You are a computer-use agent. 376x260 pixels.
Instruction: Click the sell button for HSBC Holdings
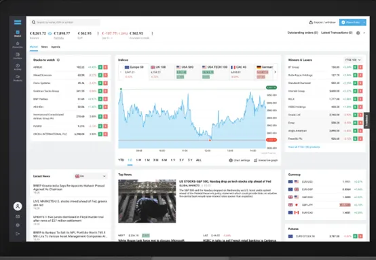[x=360, y=107]
